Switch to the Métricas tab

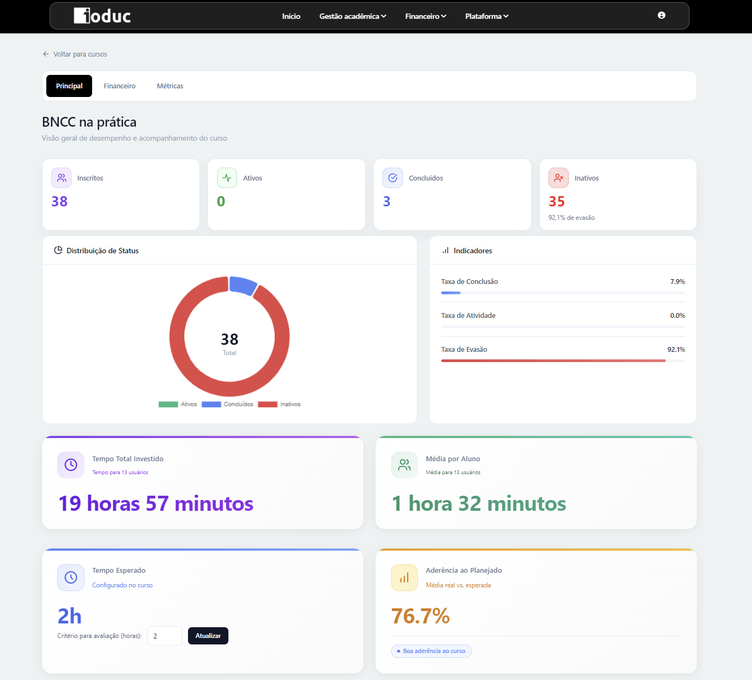(170, 86)
